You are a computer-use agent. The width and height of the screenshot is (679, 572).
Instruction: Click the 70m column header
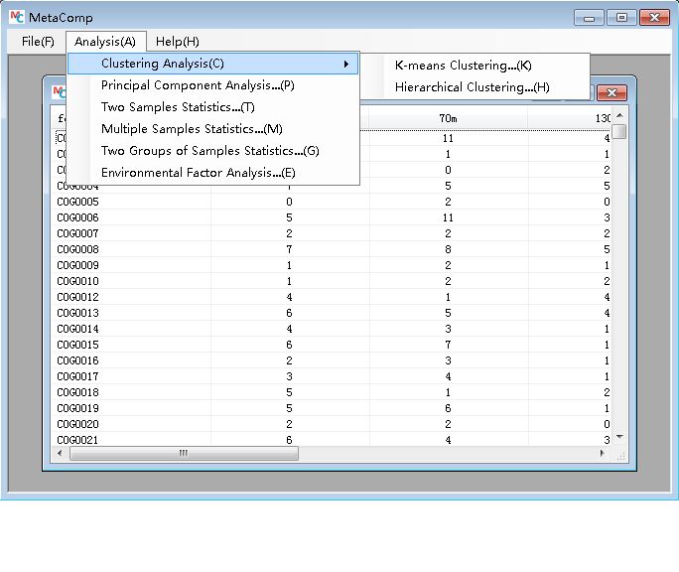[449, 119]
